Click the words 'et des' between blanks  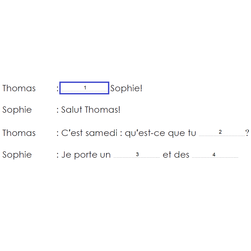point(176,155)
